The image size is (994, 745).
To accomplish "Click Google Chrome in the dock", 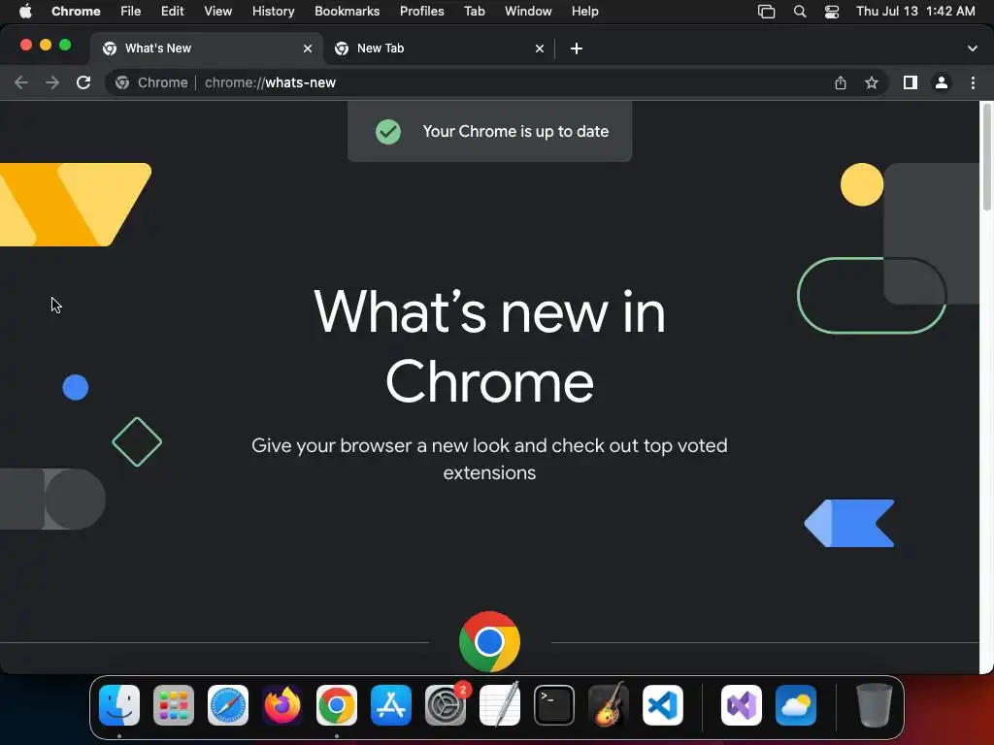I will tap(337, 705).
